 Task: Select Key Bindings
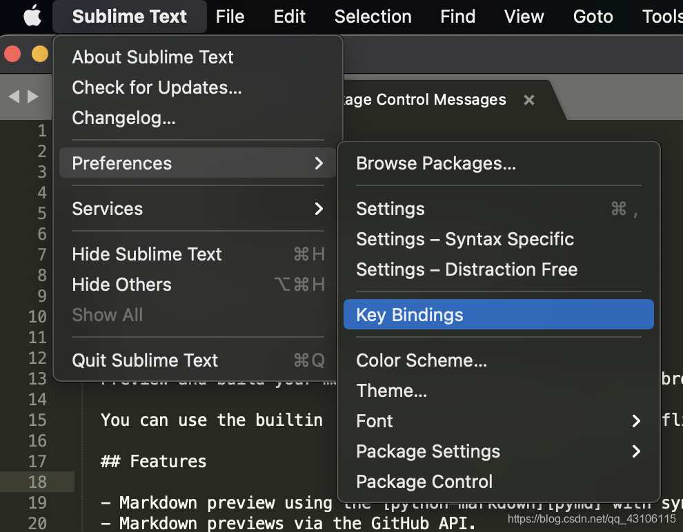coord(409,314)
